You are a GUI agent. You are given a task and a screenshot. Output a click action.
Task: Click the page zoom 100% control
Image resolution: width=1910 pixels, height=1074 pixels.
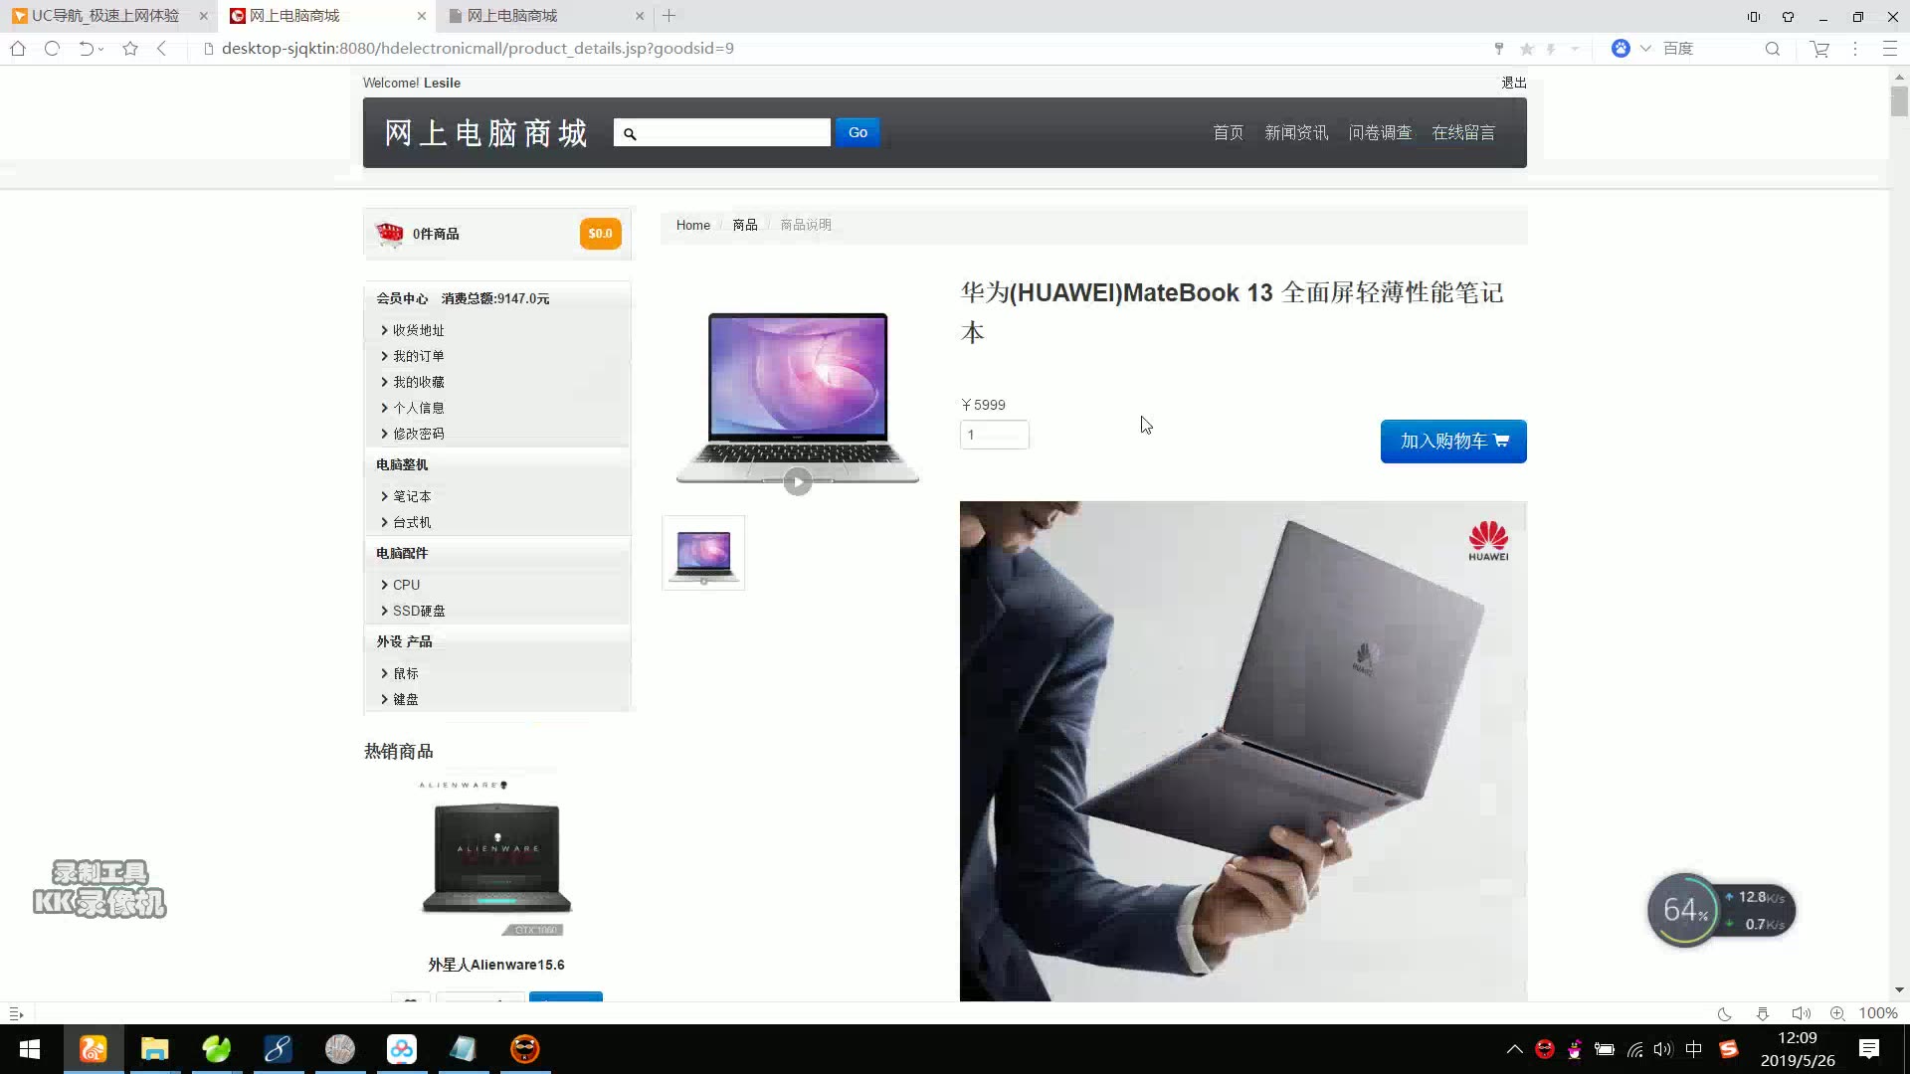(x=1877, y=1013)
